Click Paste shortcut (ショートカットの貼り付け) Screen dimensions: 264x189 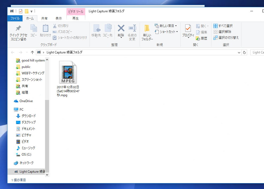70,38
